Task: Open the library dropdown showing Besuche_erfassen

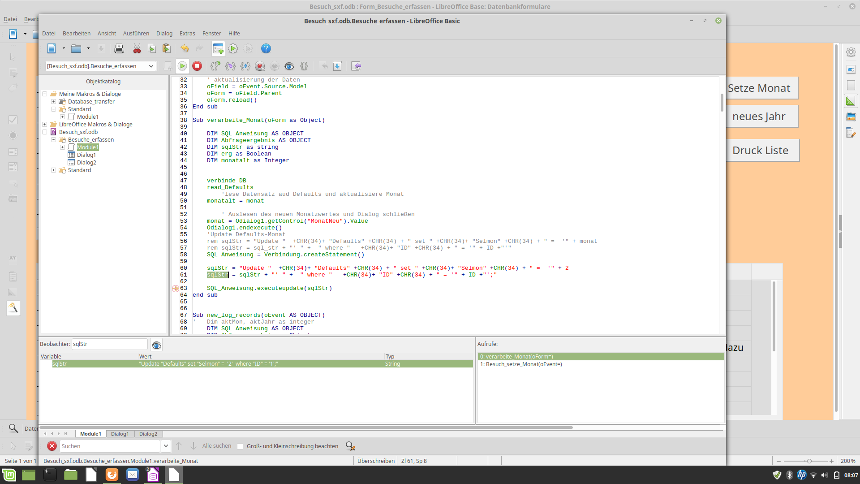Action: click(151, 66)
